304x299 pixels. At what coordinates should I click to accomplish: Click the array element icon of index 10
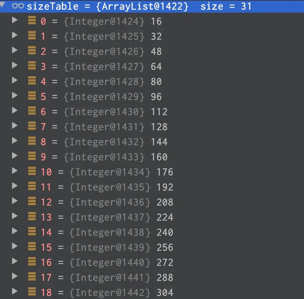(32, 171)
